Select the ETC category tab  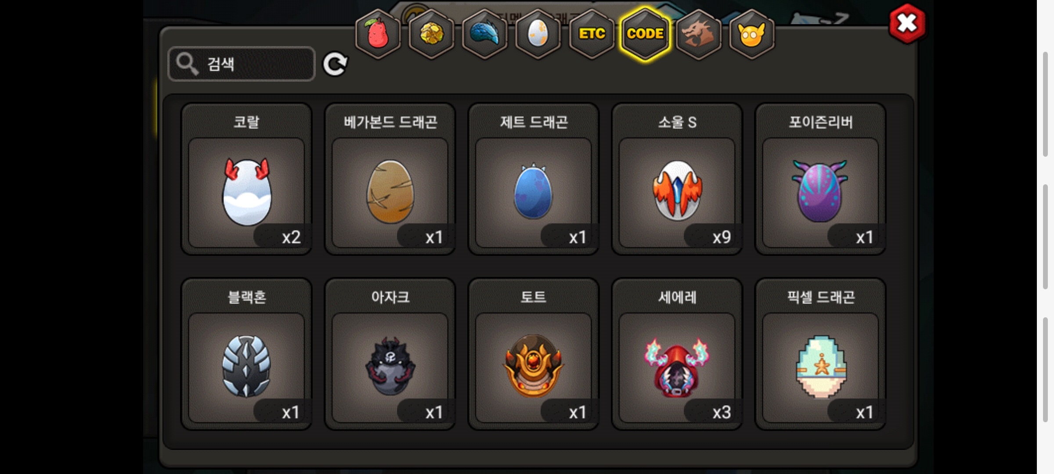[592, 34]
